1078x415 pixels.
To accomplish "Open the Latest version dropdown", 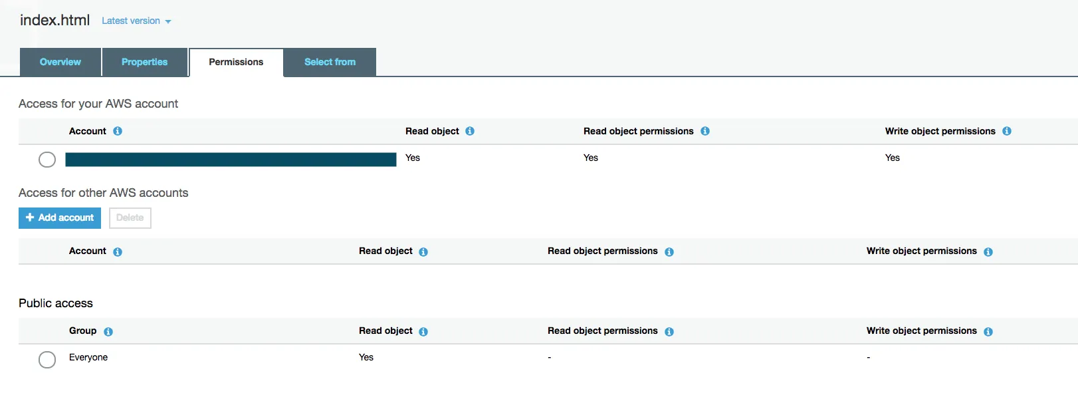I will click(x=136, y=21).
